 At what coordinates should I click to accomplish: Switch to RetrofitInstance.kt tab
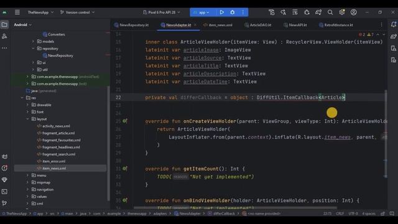[336, 25]
